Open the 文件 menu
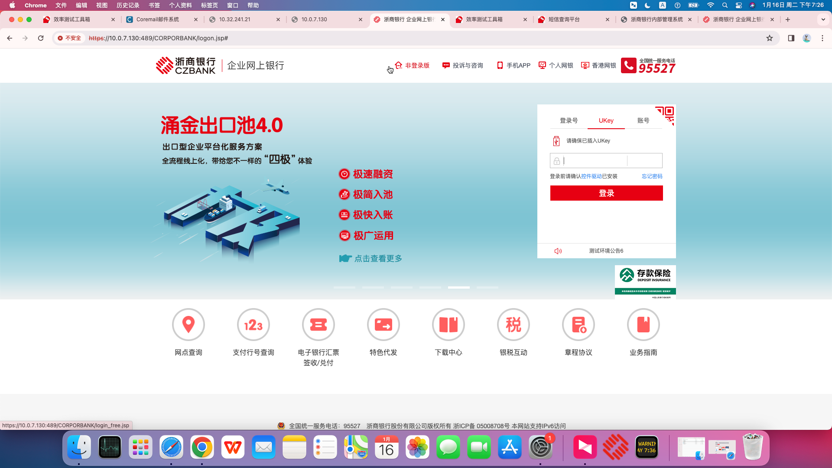832x468 pixels. pyautogui.click(x=61, y=5)
